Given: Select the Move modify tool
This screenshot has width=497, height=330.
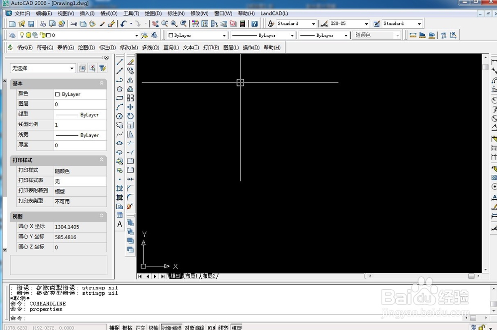Looking at the screenshot, I should click(130, 107).
